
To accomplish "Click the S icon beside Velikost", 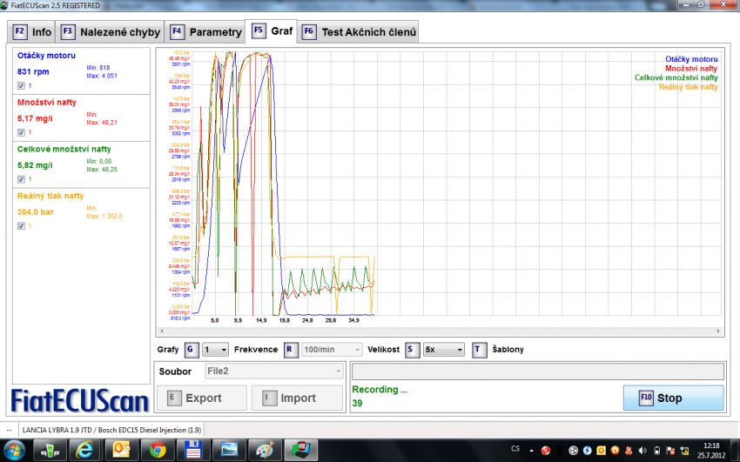I will [x=412, y=349].
